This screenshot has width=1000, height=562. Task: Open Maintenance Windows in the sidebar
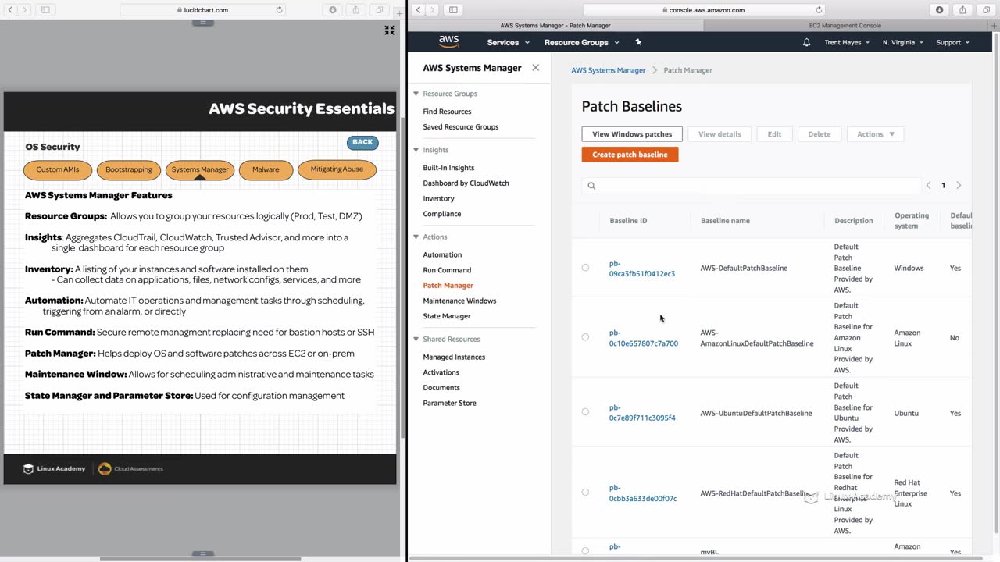click(459, 301)
